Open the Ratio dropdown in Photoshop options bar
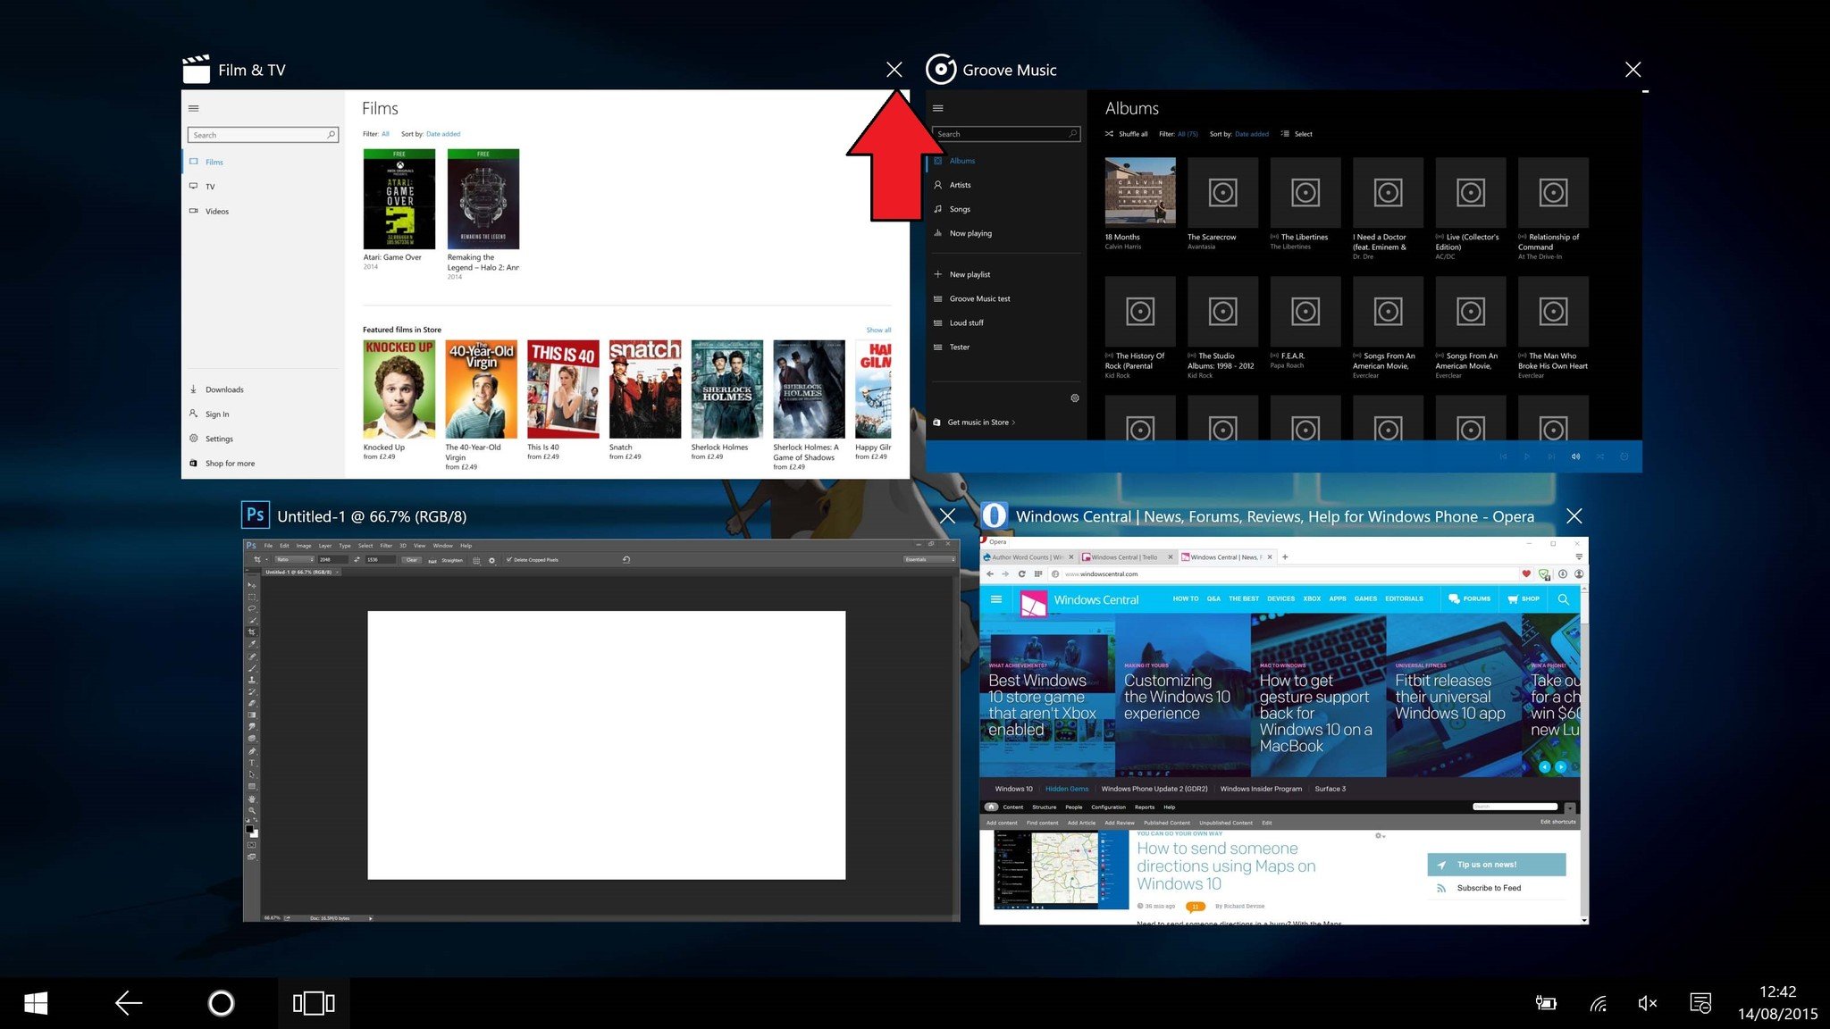 click(x=294, y=560)
